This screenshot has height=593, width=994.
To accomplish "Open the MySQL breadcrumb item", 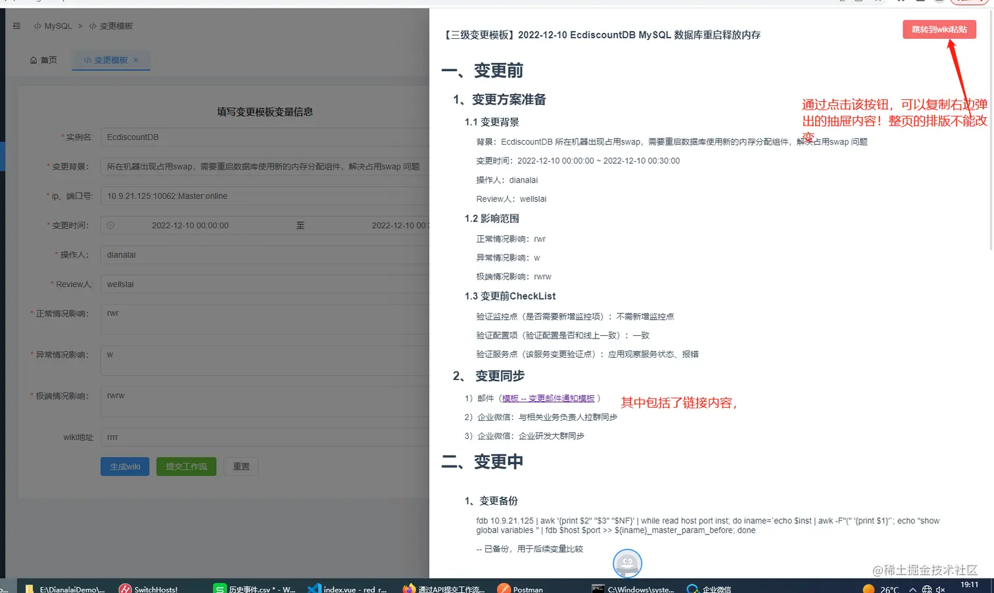I will point(53,26).
